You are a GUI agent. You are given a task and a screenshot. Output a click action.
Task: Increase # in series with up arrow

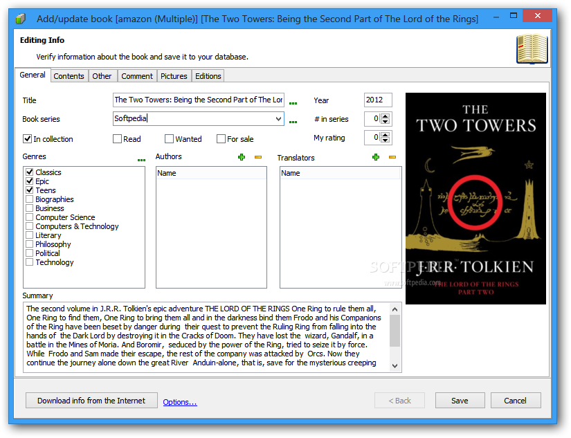386,116
